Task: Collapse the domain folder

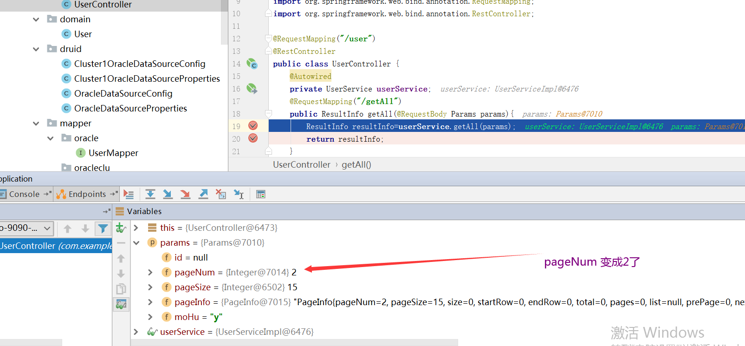Action: pos(36,20)
